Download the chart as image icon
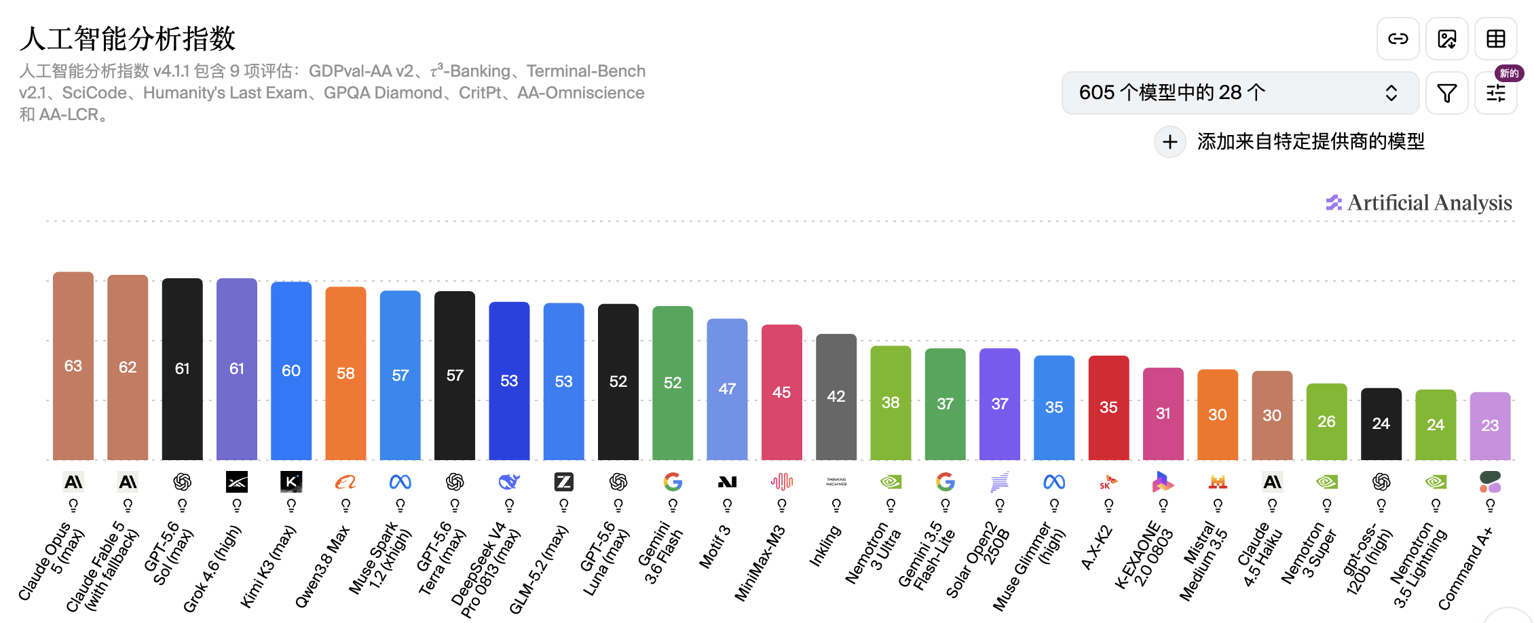The width and height of the screenshot is (1534, 623). tap(1447, 39)
